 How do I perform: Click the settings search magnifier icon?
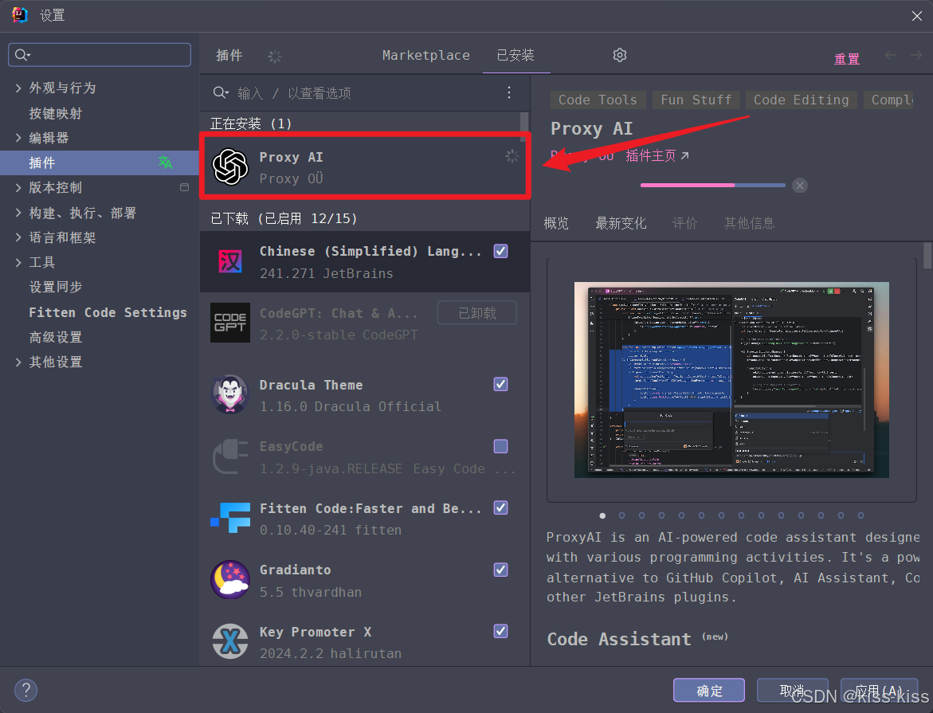point(22,55)
